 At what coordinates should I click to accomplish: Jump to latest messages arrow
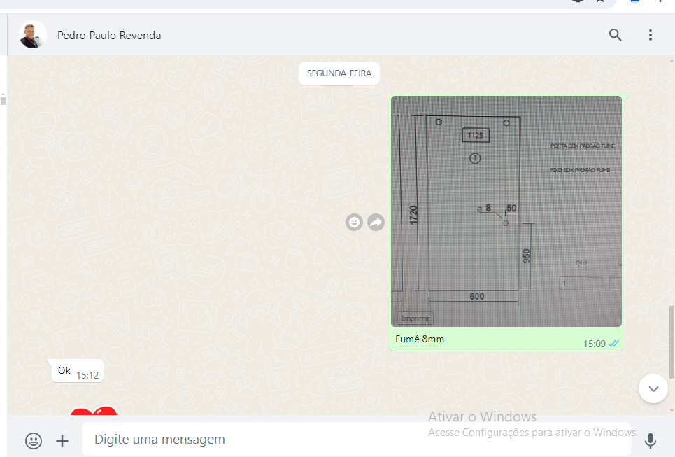(x=653, y=388)
